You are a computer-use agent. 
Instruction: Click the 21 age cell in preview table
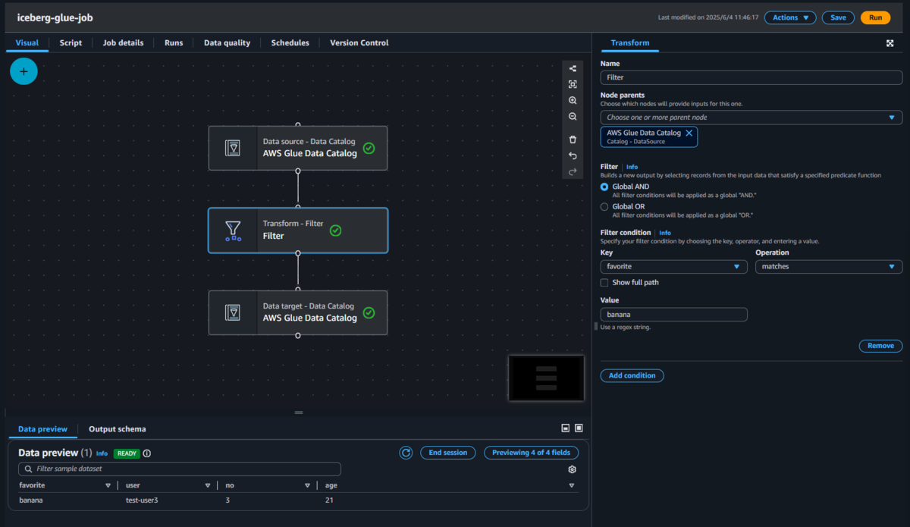(x=329, y=500)
